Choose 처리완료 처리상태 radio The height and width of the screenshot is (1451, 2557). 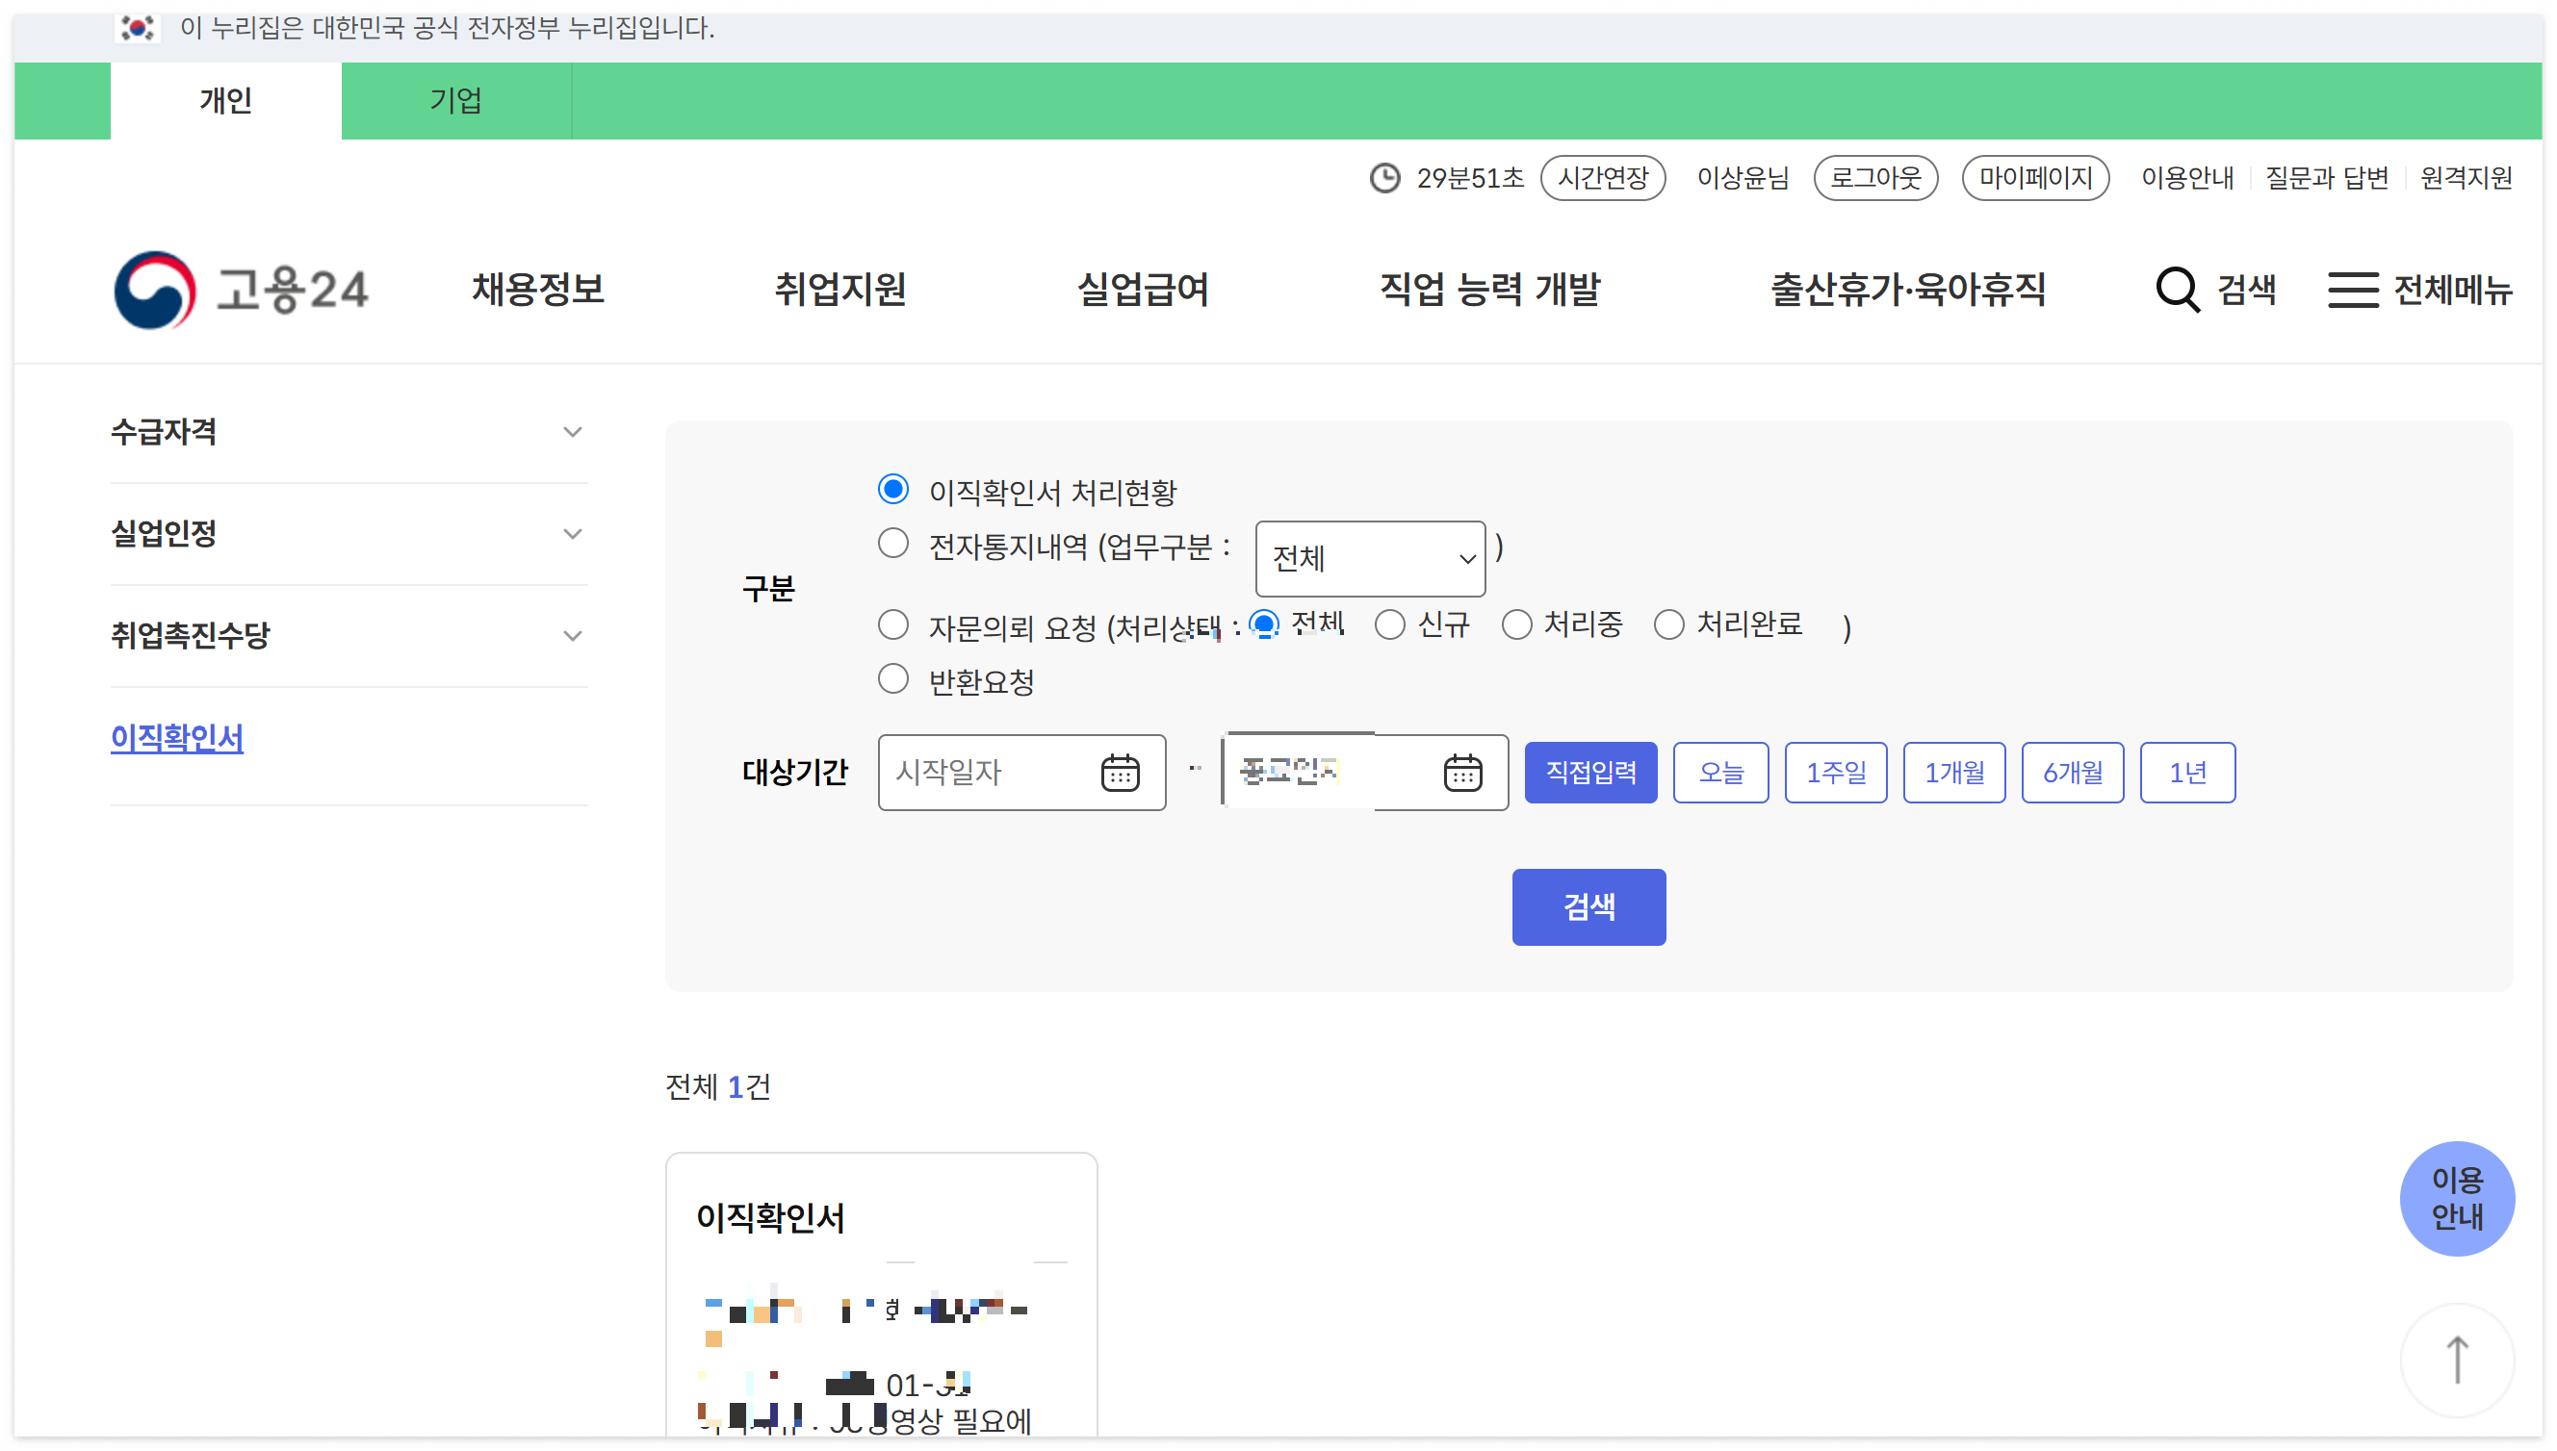(x=1668, y=624)
